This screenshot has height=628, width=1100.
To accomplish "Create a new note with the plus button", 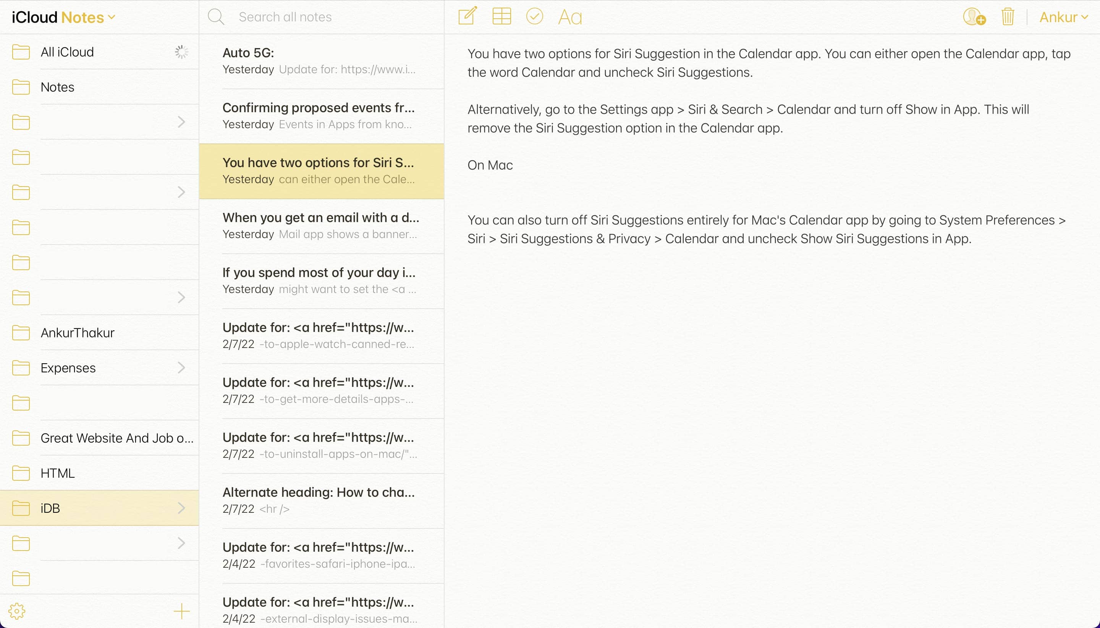I will (x=182, y=611).
